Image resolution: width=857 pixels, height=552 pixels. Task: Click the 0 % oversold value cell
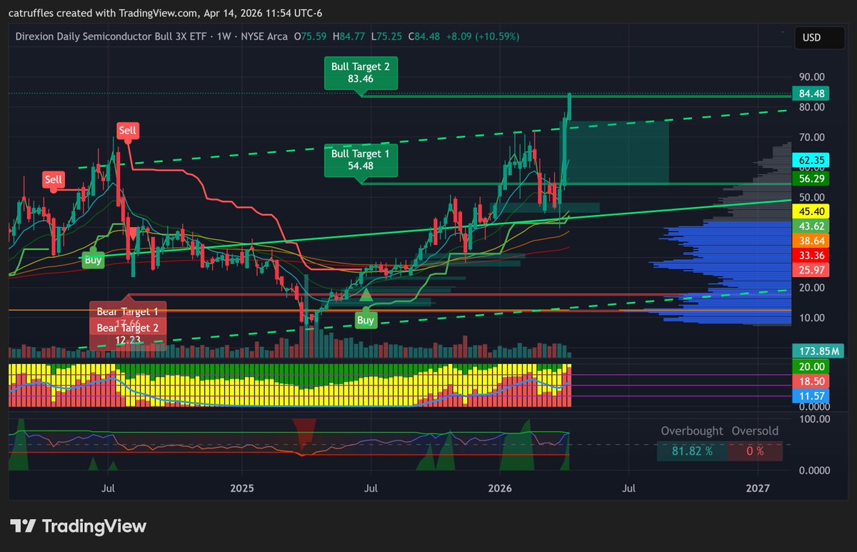[x=755, y=451]
